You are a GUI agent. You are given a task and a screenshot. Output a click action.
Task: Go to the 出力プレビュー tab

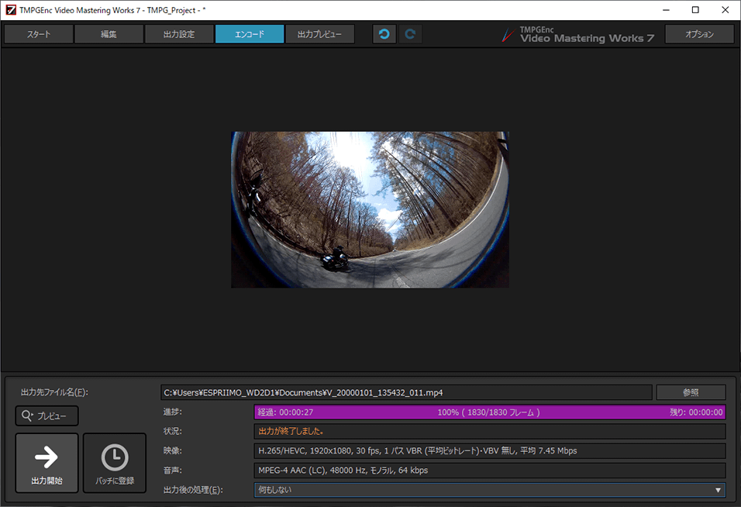[320, 34]
